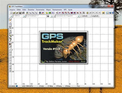Click the green circle toolbar icon

click(50, 13)
